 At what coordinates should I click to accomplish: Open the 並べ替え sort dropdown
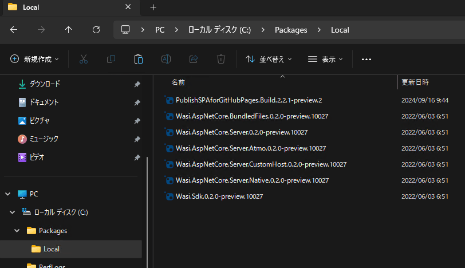[269, 60]
